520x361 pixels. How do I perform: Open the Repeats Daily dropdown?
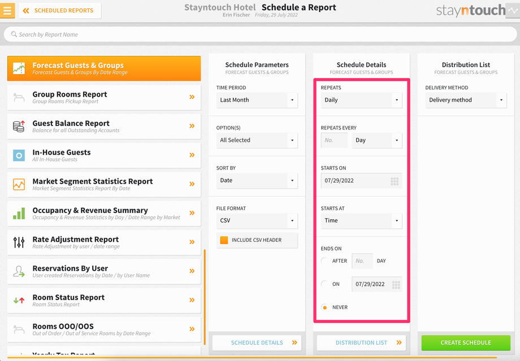[x=362, y=100]
